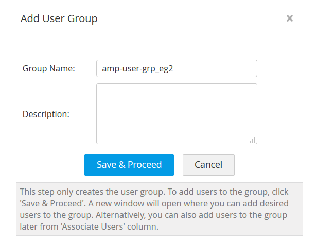Close the Add User Group dialog
The image size is (317, 246).
[290, 18]
